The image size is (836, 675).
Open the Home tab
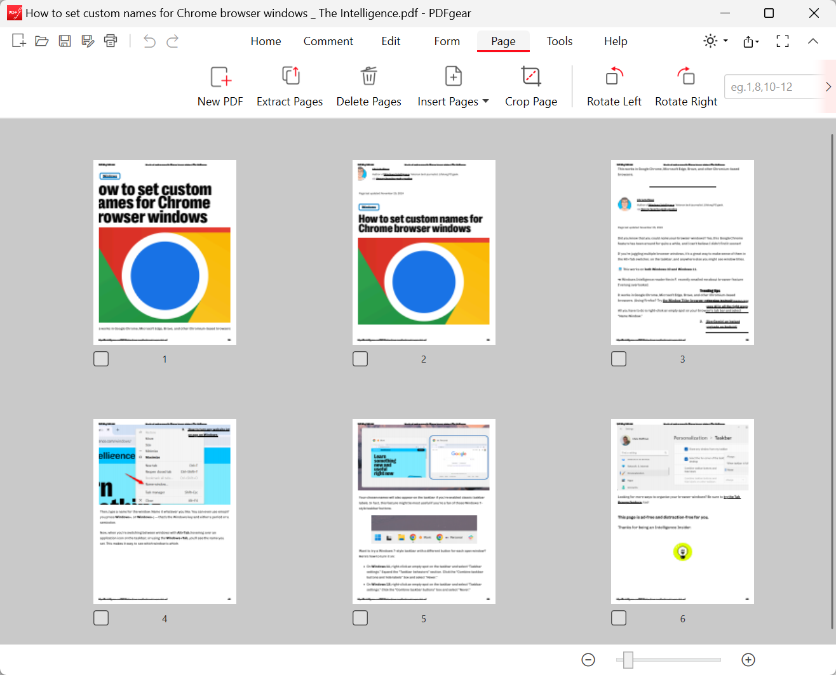(x=266, y=41)
